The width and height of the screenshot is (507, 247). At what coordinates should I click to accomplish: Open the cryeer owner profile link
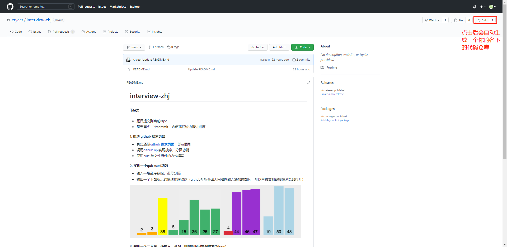pyautogui.click(x=17, y=20)
